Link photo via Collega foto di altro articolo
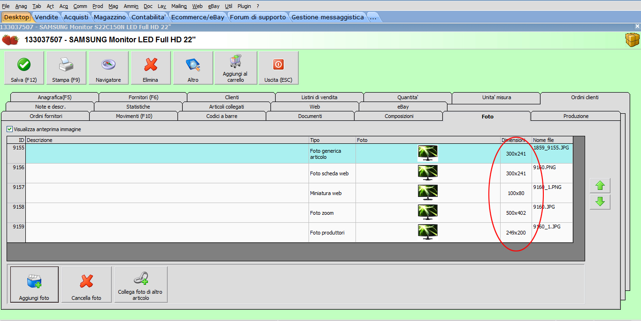641x321 pixels. [141, 284]
